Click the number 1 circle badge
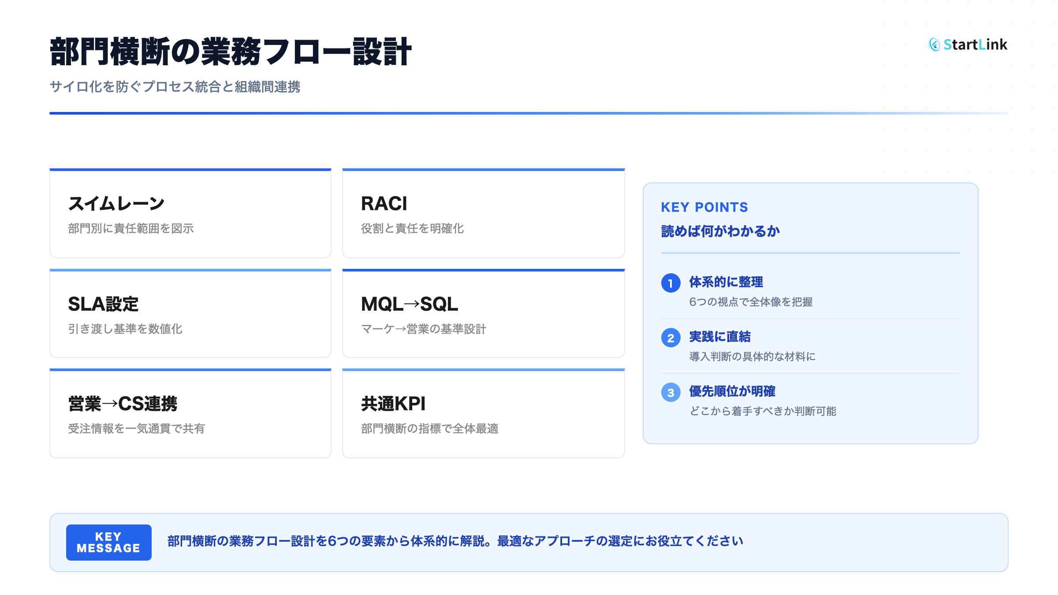The height and width of the screenshot is (595, 1058). click(671, 283)
